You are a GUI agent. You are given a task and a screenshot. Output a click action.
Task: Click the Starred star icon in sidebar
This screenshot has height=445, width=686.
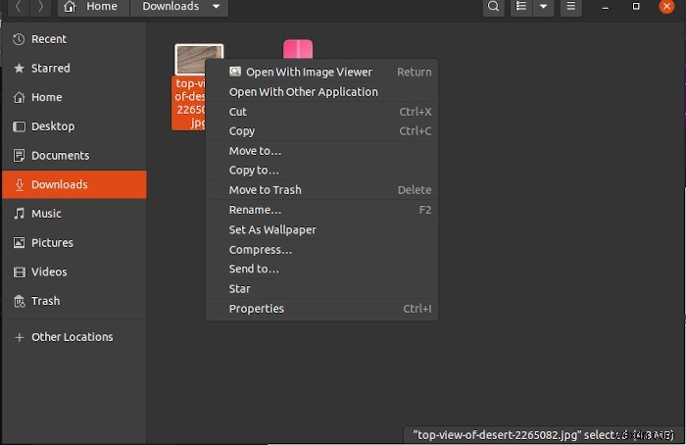click(19, 69)
